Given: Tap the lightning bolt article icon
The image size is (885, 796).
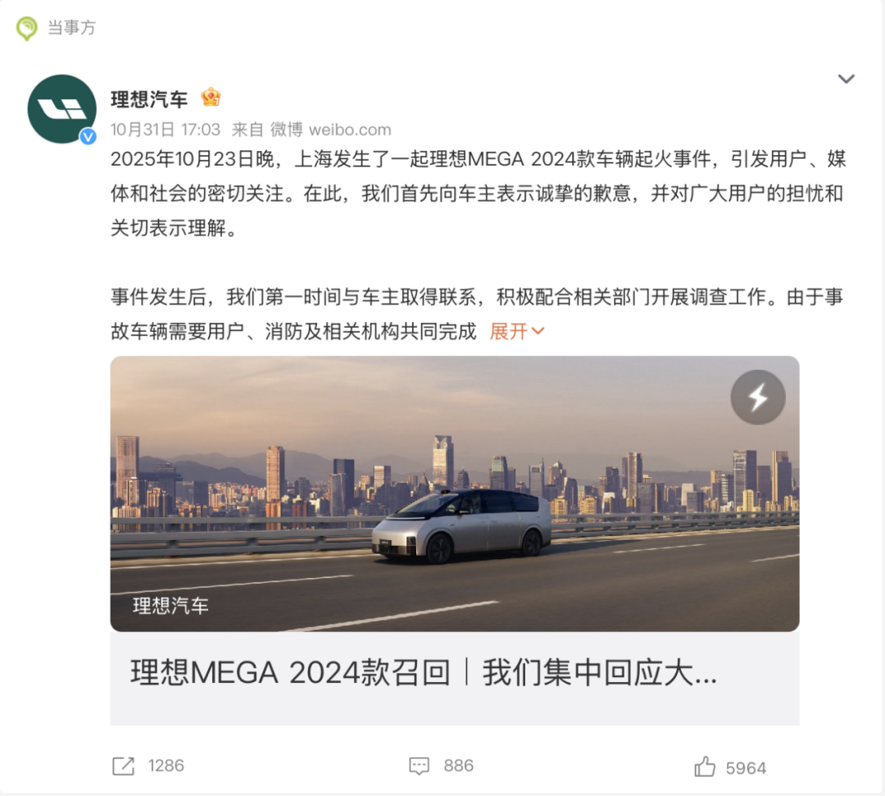Looking at the screenshot, I should pyautogui.click(x=757, y=398).
